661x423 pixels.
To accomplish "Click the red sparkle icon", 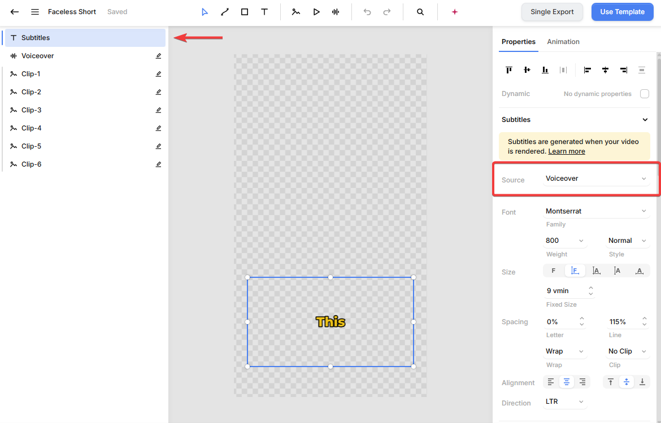I will coord(454,12).
